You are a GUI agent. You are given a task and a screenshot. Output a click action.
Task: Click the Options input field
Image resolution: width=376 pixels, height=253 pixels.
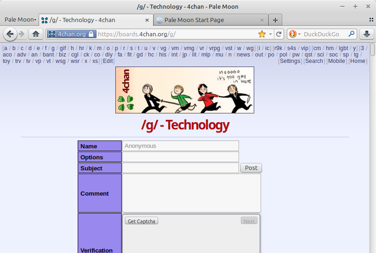[180, 157]
